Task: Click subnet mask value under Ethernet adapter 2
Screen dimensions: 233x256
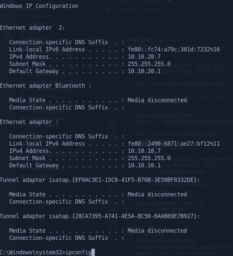Action: click(149, 64)
